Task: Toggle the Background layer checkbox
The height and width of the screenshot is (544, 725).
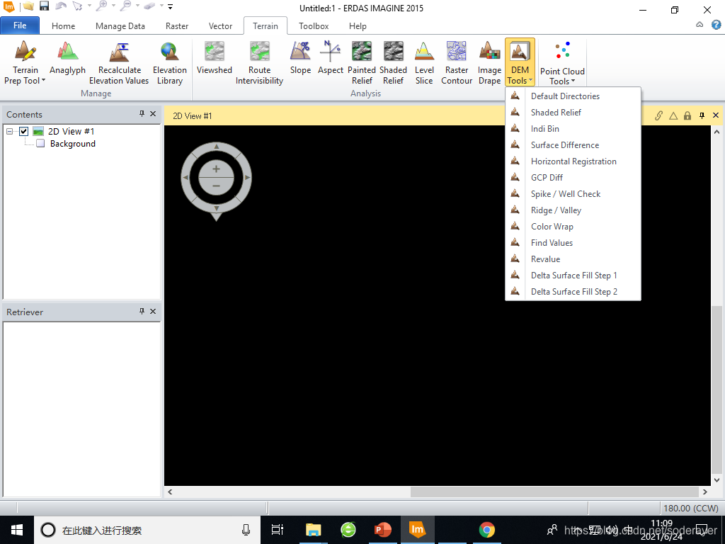Action: 40,143
